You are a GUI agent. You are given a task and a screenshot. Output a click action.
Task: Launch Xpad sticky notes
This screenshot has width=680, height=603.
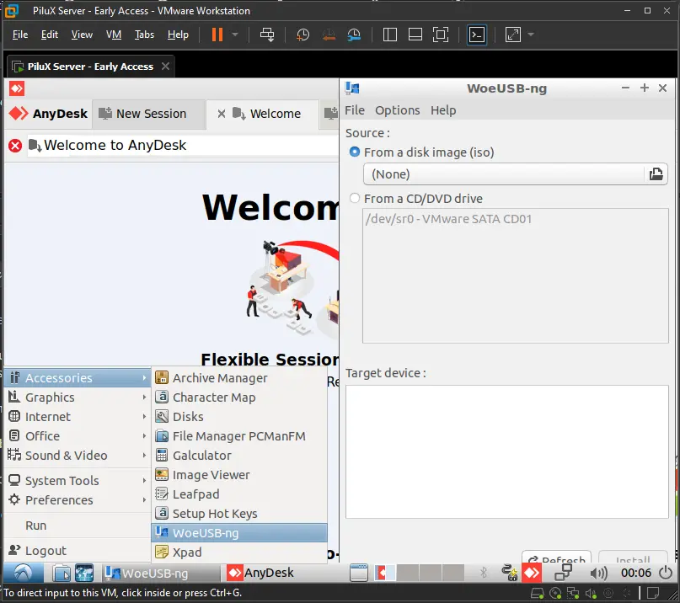[x=239, y=552]
